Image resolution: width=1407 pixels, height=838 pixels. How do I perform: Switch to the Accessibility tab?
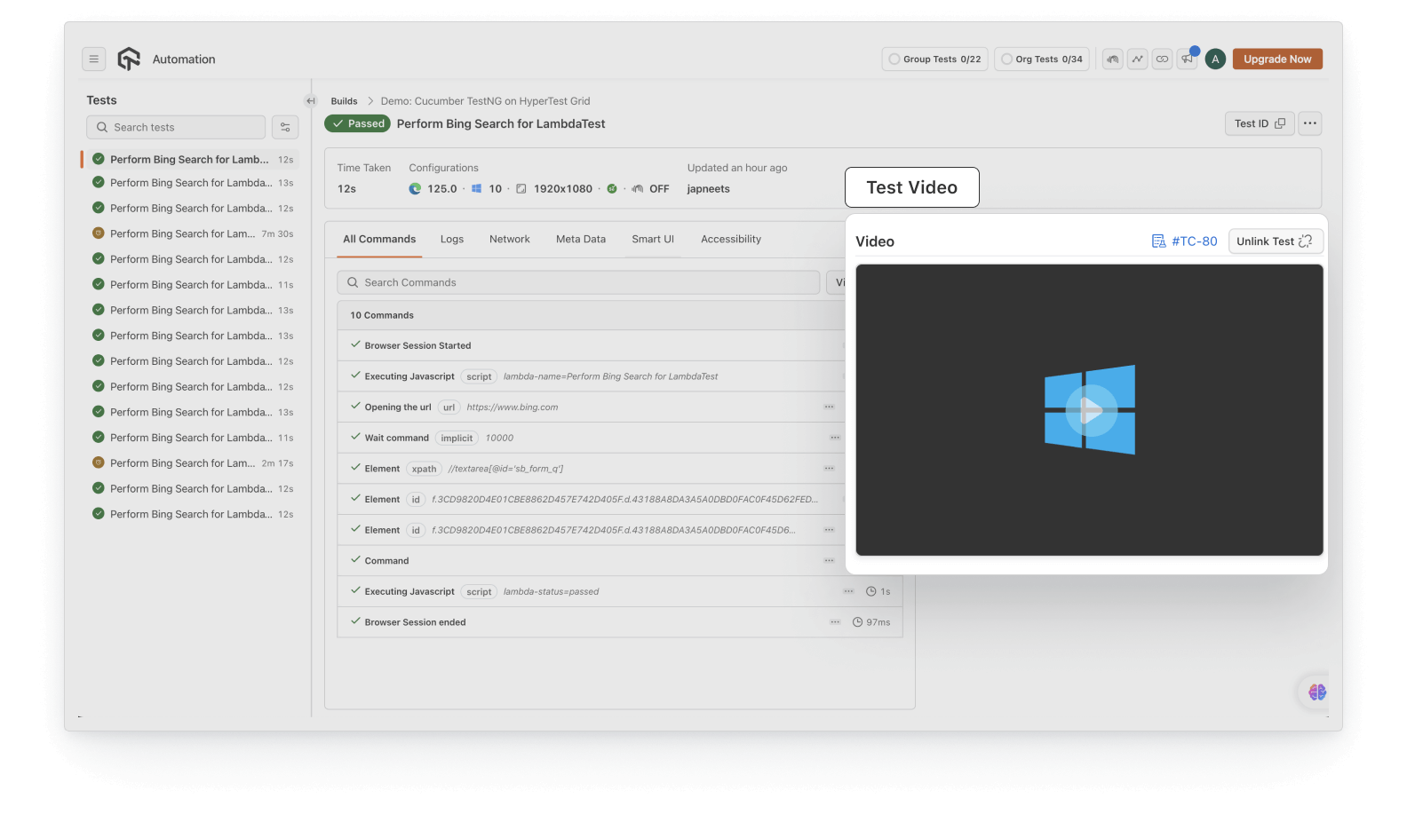730,240
